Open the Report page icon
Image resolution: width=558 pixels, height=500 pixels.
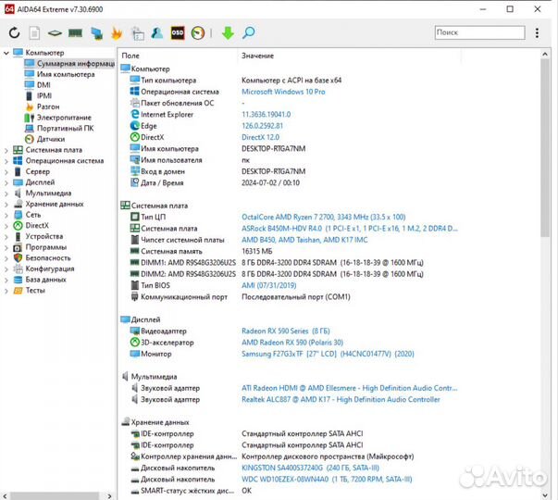34,33
